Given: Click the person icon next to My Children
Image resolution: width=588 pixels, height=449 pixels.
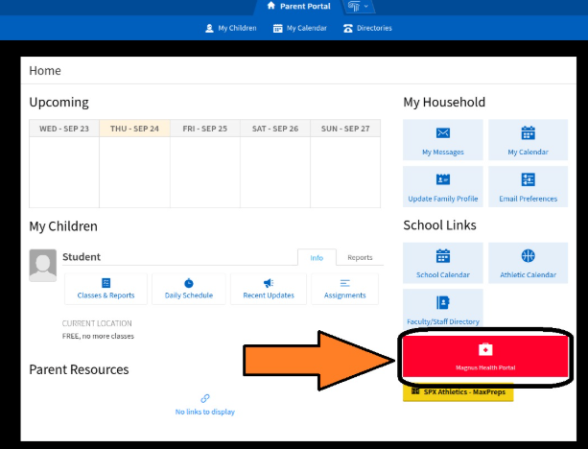Looking at the screenshot, I should pyautogui.click(x=209, y=28).
